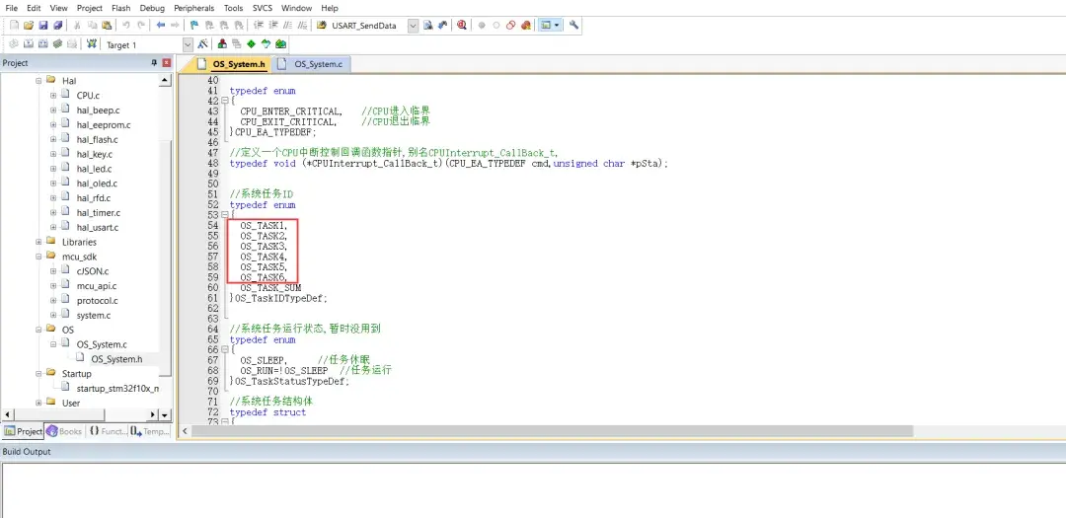Open the Peripherals menu

point(193,8)
